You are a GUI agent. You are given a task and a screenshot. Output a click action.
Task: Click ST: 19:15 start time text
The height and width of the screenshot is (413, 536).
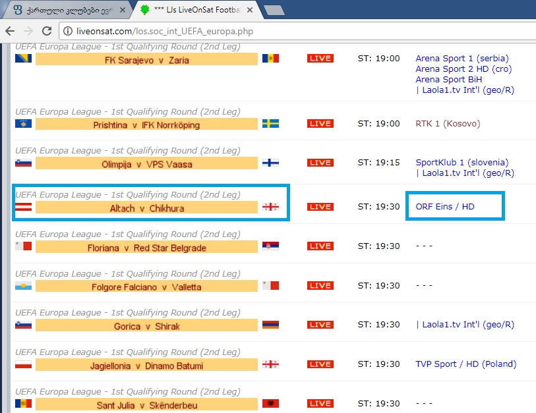(378, 163)
